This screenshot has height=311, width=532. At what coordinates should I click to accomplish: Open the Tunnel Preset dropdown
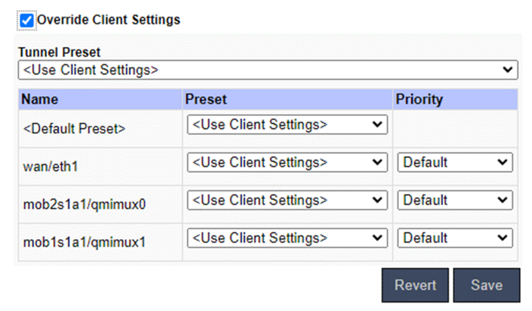[x=268, y=70]
